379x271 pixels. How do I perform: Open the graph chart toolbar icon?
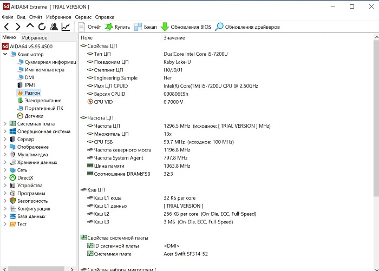tap(66, 27)
